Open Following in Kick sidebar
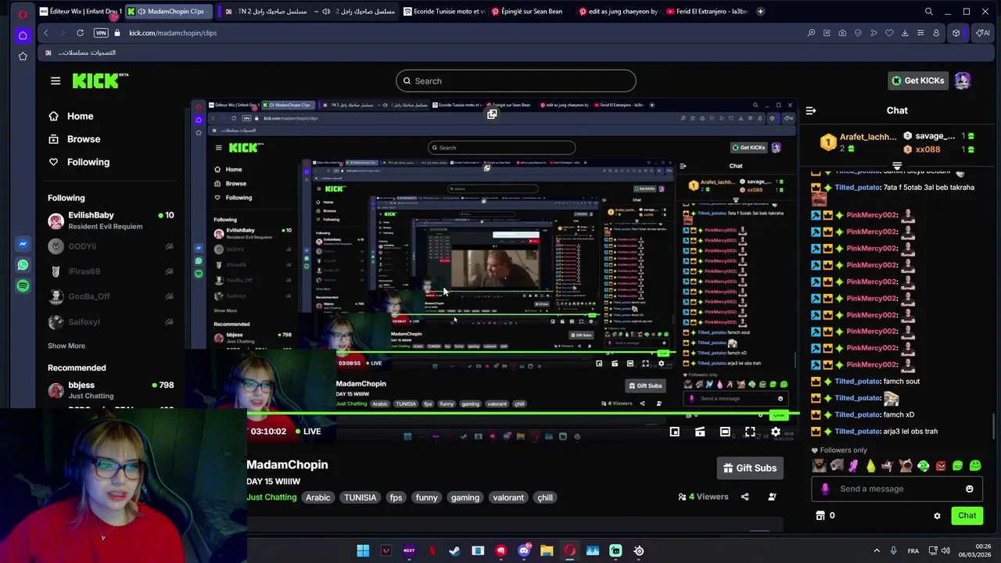Viewport: 1001px width, 563px height. [x=78, y=162]
